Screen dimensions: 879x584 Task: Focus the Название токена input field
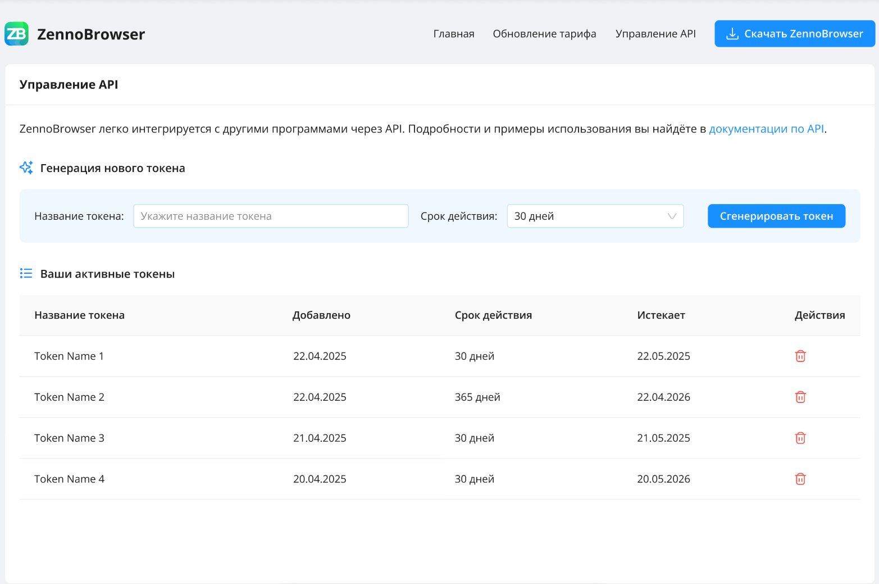(270, 216)
